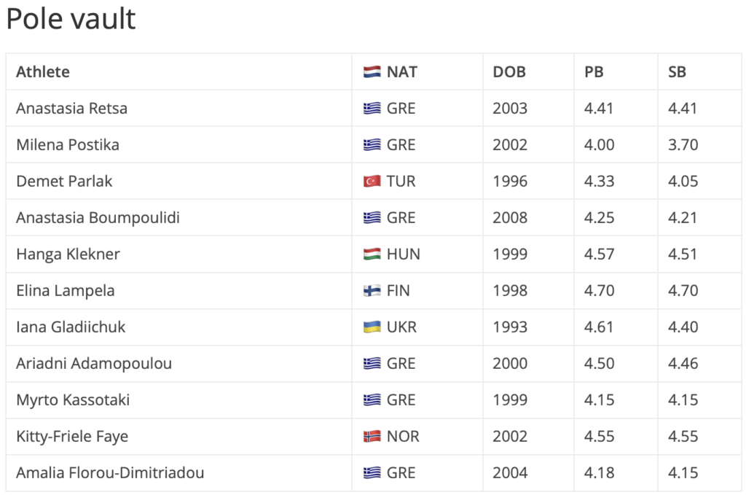The height and width of the screenshot is (495, 746).
Task: Click the Netherlands flag icon in the NAT header
Action: click(372, 72)
